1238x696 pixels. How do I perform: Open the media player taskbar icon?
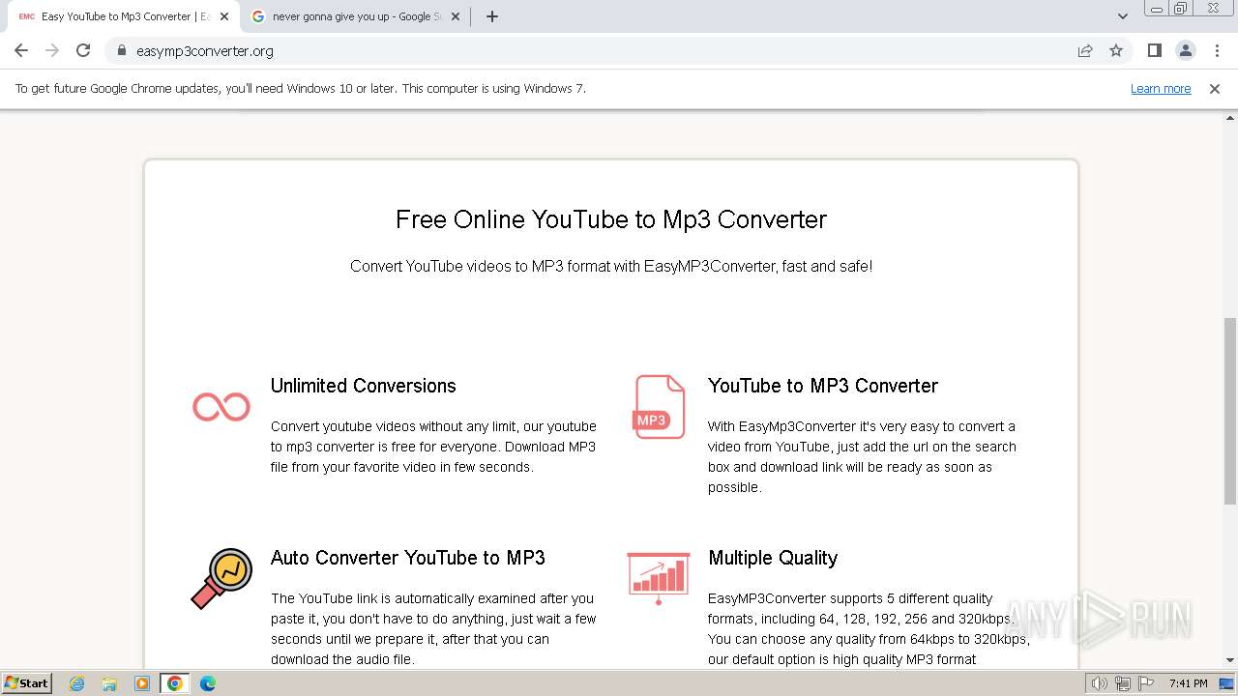click(142, 683)
